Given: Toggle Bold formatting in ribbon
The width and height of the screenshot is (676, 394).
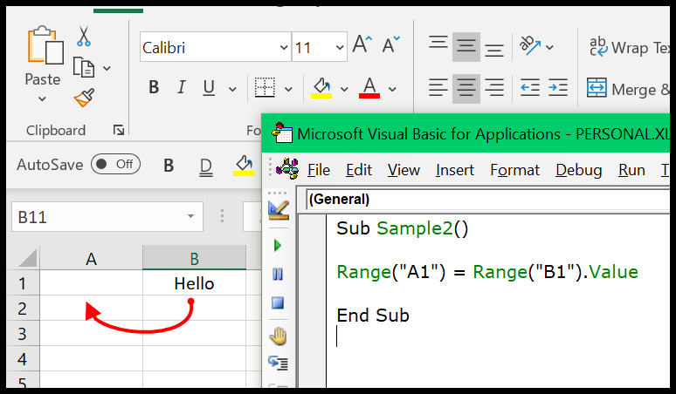Looking at the screenshot, I should pyautogui.click(x=154, y=88).
